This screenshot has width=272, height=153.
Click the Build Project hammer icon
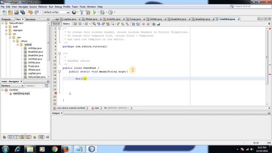(82, 12)
